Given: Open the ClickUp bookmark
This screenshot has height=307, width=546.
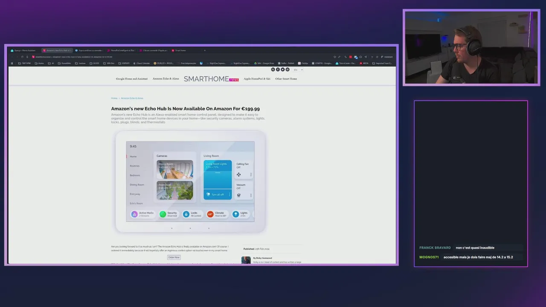Looking at the screenshot, I should point(303,63).
